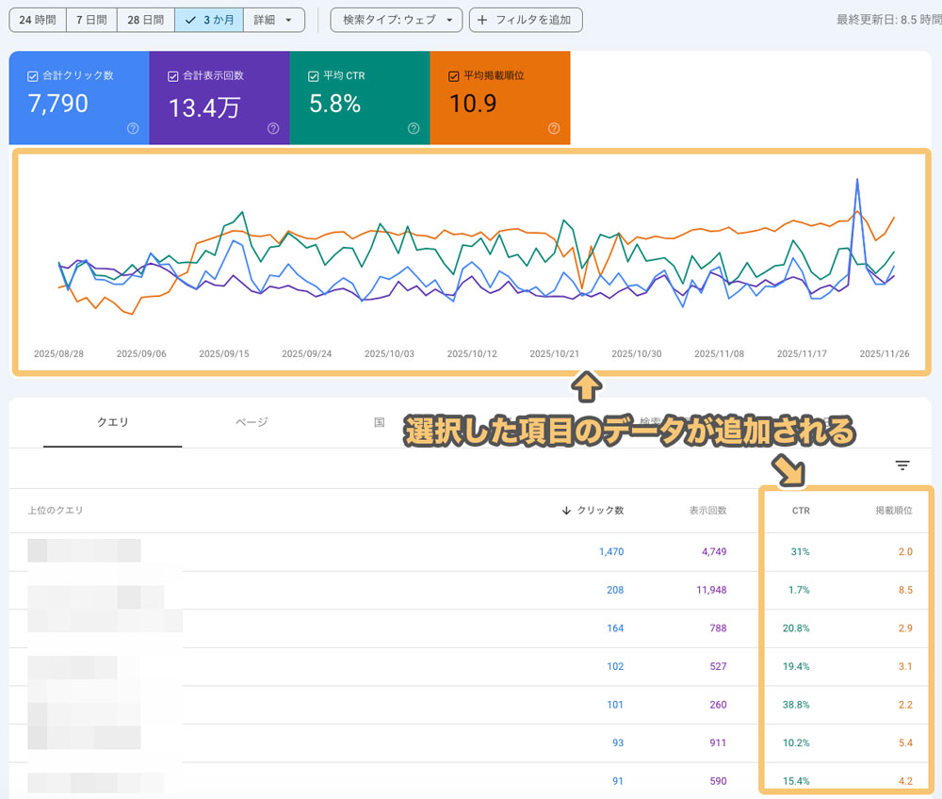The image size is (942, 799).
Task: Click help icon on 平均掲載順位 card
Action: click(554, 129)
